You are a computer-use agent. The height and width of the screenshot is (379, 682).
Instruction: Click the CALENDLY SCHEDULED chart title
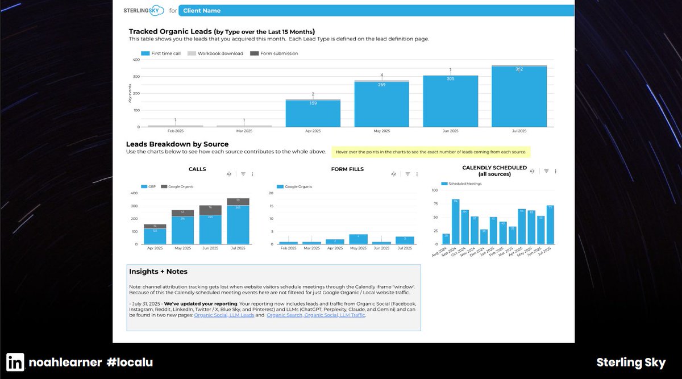(494, 171)
